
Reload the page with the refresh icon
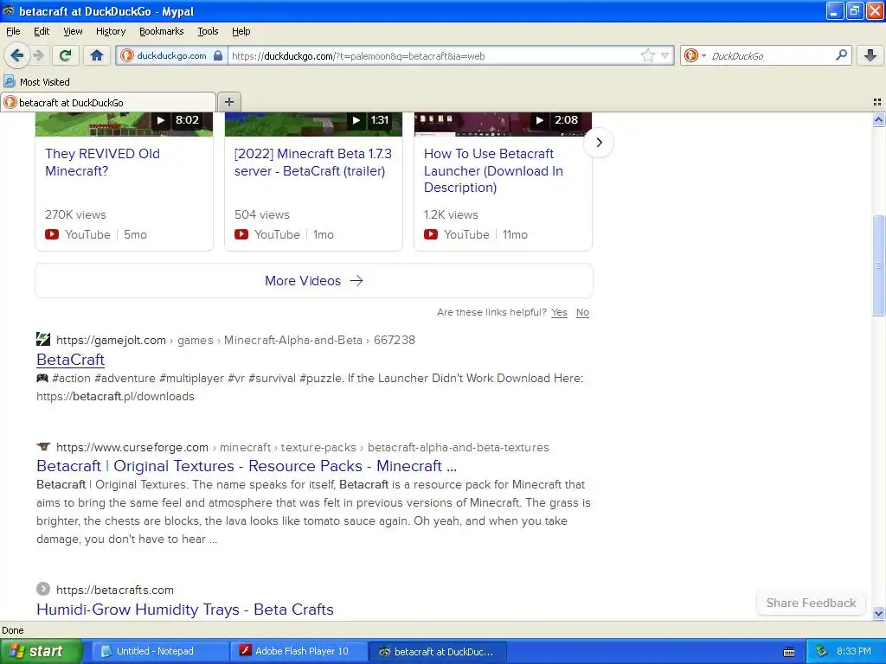coord(65,55)
